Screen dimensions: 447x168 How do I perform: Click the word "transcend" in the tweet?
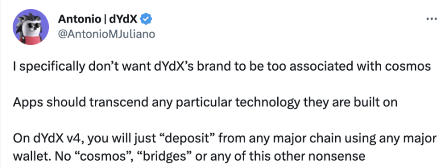(x=120, y=102)
